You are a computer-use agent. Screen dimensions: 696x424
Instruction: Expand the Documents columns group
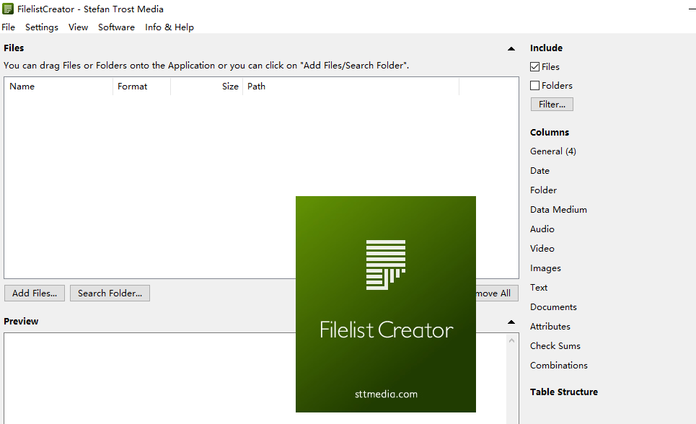(553, 306)
